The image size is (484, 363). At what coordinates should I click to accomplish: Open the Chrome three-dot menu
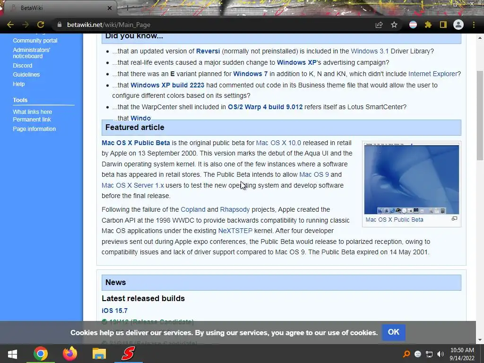(474, 25)
